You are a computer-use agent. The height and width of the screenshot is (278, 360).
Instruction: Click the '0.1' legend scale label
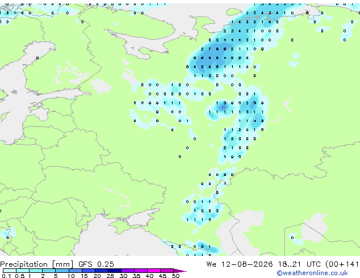pos(6,276)
